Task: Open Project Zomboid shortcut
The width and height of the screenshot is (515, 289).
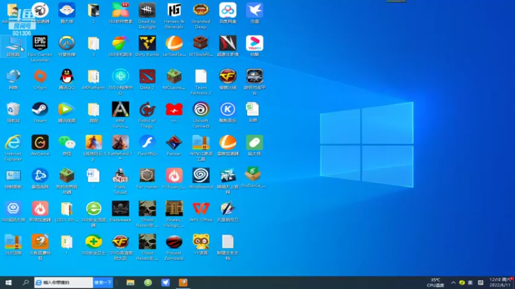Action: click(174, 242)
